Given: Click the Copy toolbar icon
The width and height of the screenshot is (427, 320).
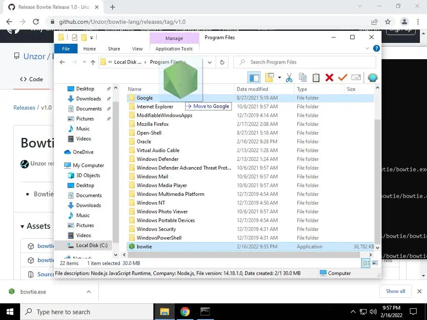Looking at the screenshot, I should tap(303, 77).
